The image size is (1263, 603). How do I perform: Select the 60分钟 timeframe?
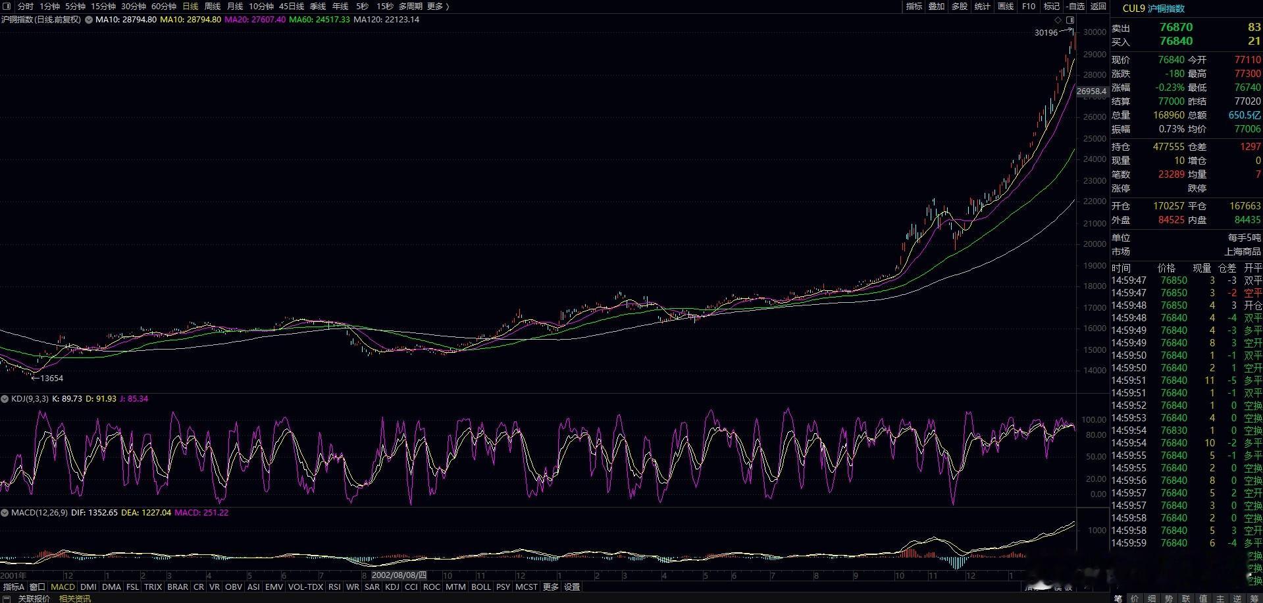tap(164, 6)
